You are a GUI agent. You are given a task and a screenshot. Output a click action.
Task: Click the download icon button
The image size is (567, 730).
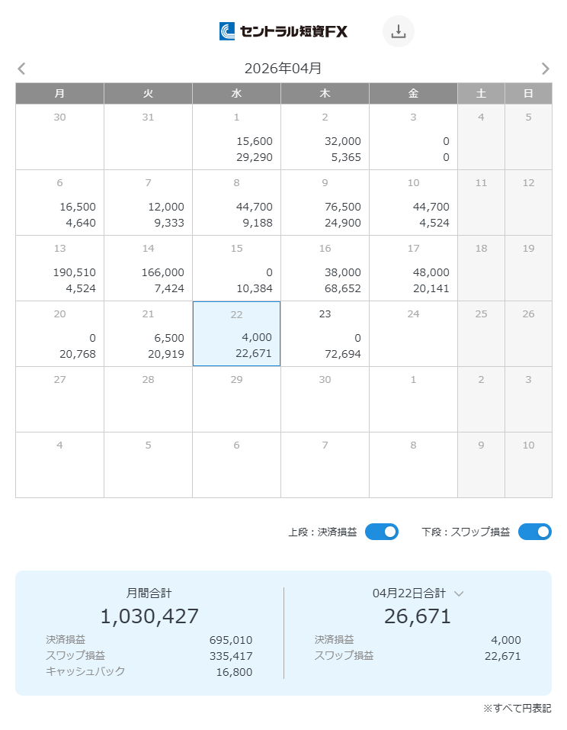(x=398, y=31)
